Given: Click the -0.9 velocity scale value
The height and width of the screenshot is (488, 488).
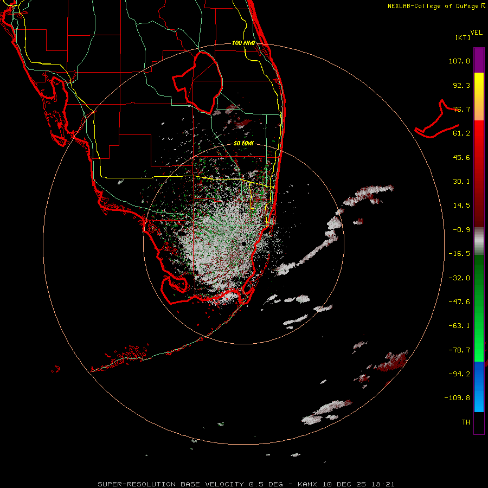Looking at the screenshot, I should [x=461, y=230].
